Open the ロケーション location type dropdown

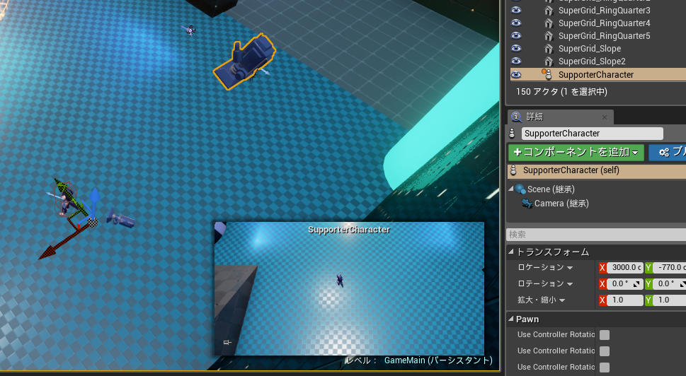click(546, 267)
